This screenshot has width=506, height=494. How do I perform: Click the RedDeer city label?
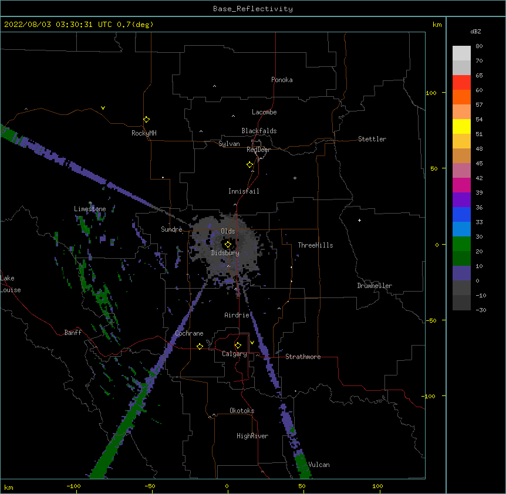(258, 150)
